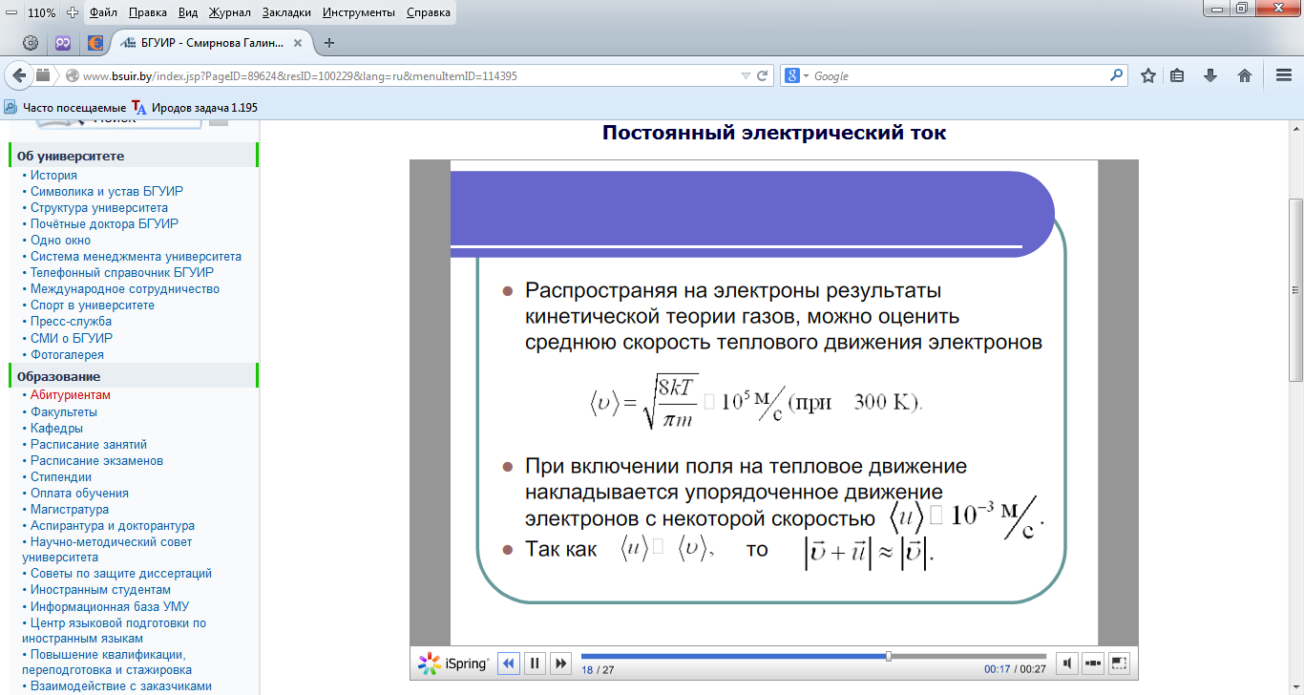1304x695 pixels.
Task: Click the slide number 18 / 27
Action: (x=598, y=670)
